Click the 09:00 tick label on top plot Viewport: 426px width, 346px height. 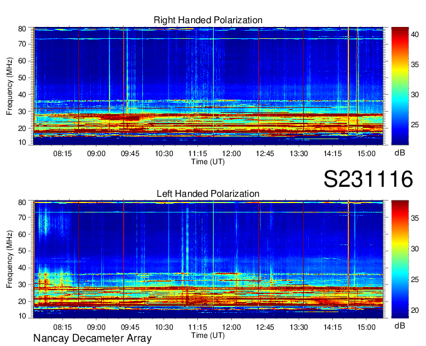click(x=96, y=154)
